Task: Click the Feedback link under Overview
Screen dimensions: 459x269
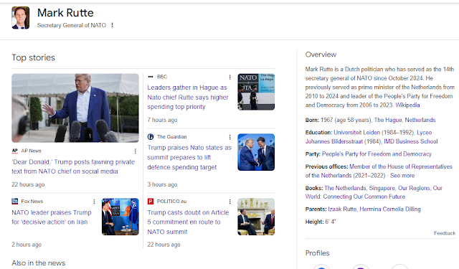Action: tap(445, 233)
